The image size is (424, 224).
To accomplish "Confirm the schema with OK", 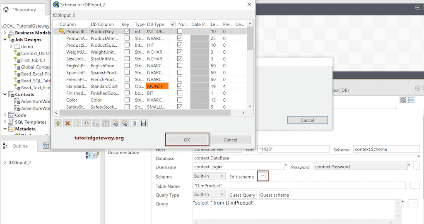I will [187, 140].
